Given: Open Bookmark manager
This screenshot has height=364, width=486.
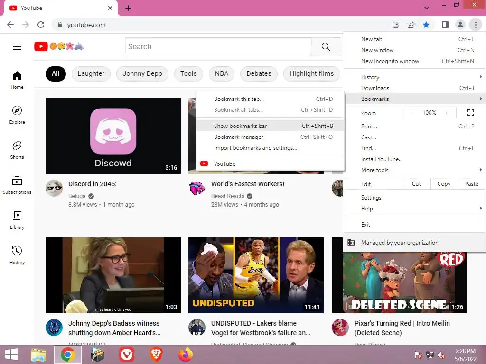Looking at the screenshot, I should tap(270, 137).
